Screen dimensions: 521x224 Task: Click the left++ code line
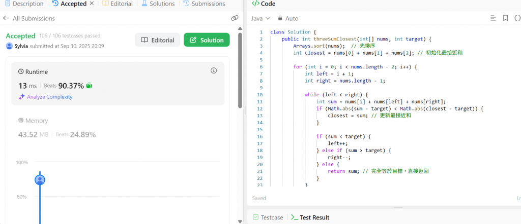pyautogui.click(x=338, y=143)
